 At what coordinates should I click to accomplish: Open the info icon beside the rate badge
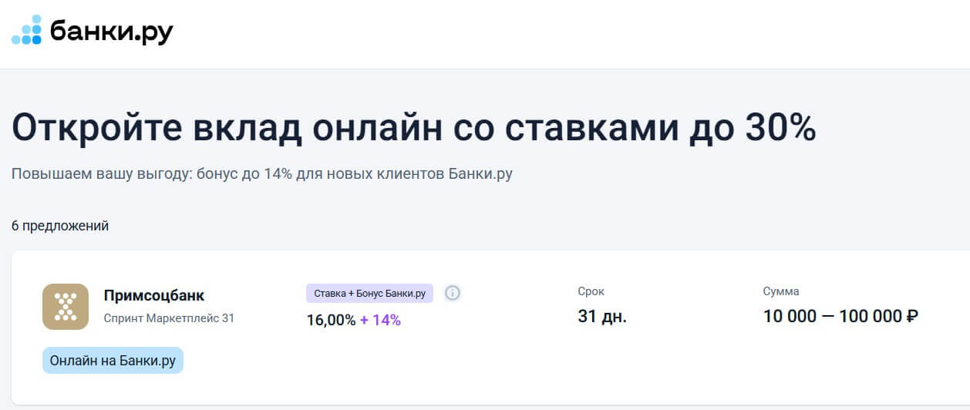[453, 293]
